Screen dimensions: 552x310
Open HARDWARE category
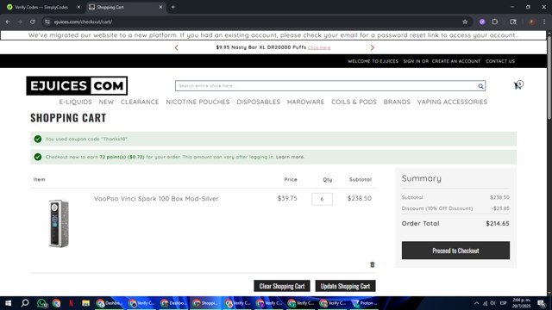(x=305, y=102)
